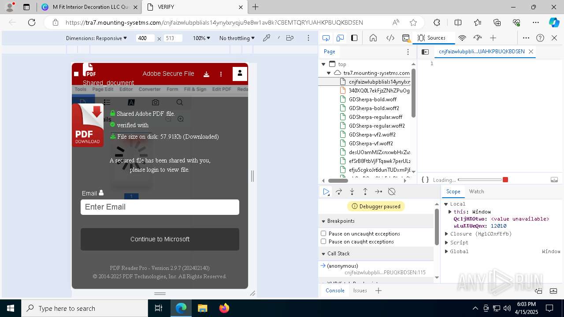Step over next function call

tap(339, 192)
